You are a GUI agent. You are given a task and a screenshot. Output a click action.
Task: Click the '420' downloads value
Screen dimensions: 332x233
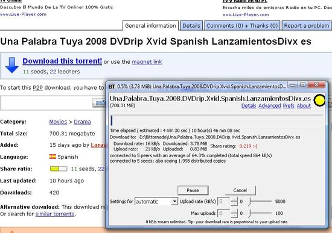point(54,193)
